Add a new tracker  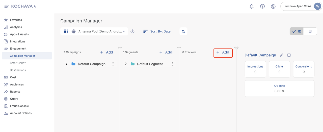[223, 52]
